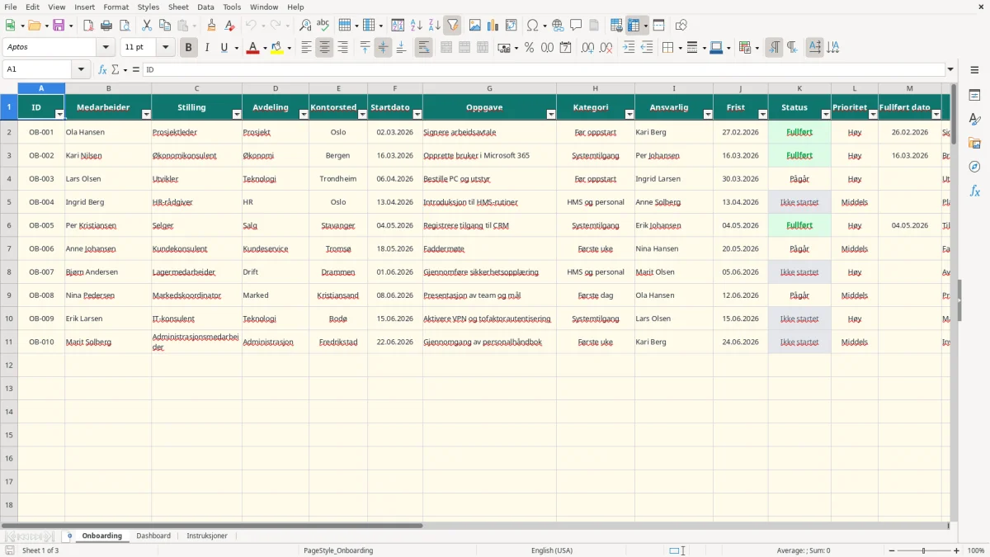Click the Sort Descending icon

(x=435, y=26)
